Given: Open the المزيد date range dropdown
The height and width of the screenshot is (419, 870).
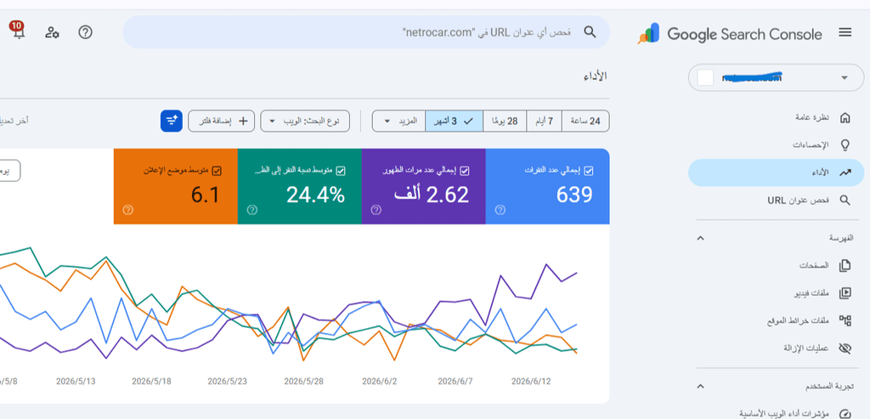Looking at the screenshot, I should pyautogui.click(x=398, y=121).
